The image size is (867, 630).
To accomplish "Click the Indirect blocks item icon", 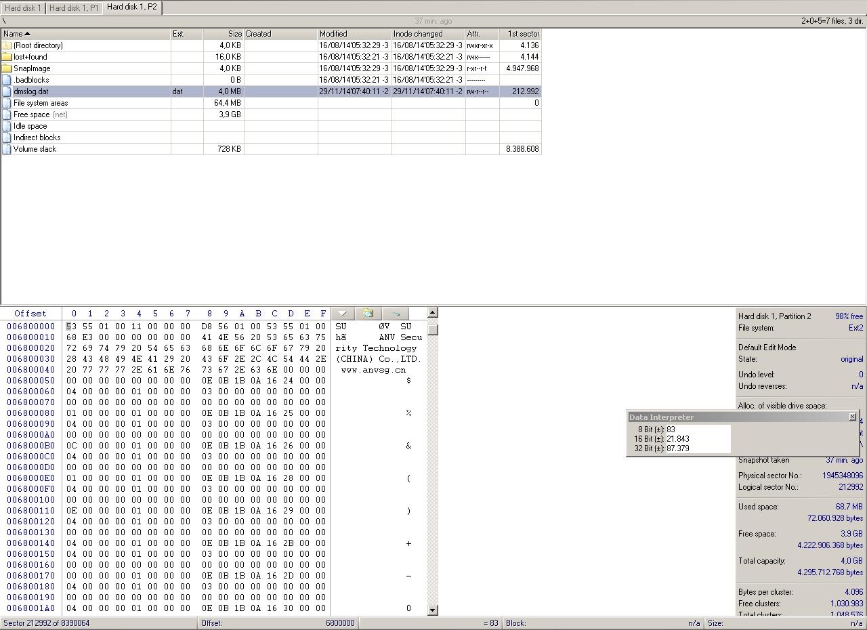I will [7, 138].
